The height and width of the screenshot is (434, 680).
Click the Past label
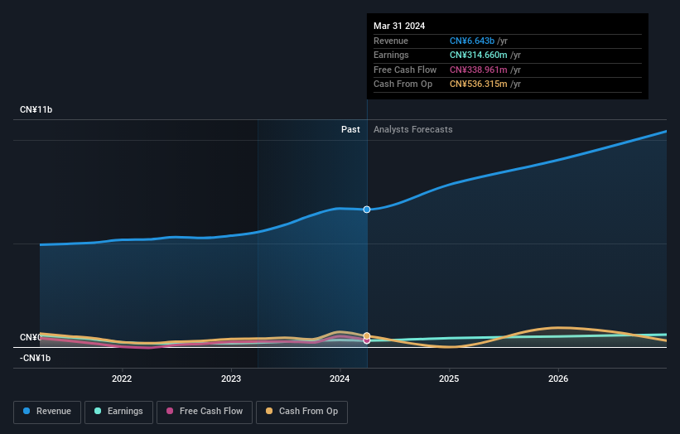point(350,129)
